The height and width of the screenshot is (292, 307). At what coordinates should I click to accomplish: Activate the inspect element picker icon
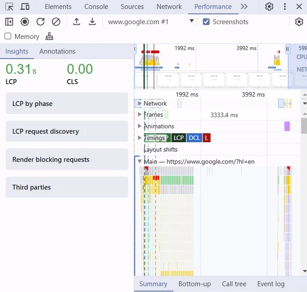coord(9,7)
